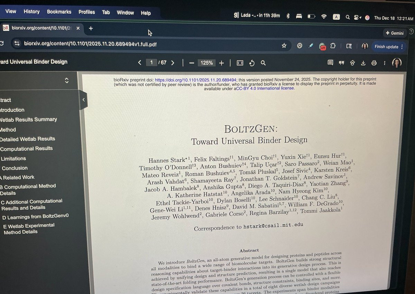The width and height of the screenshot is (415, 294).
Task: Open the Tab menu
Action: pos(106,12)
